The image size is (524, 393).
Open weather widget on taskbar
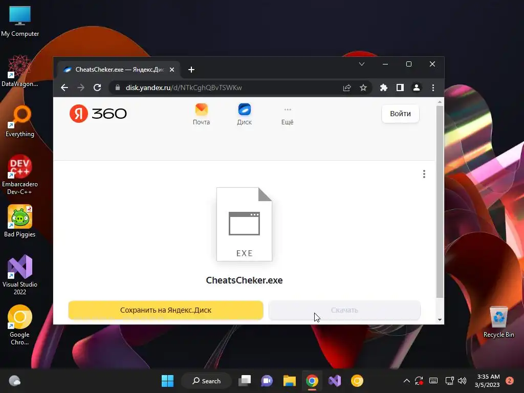[x=14, y=381]
